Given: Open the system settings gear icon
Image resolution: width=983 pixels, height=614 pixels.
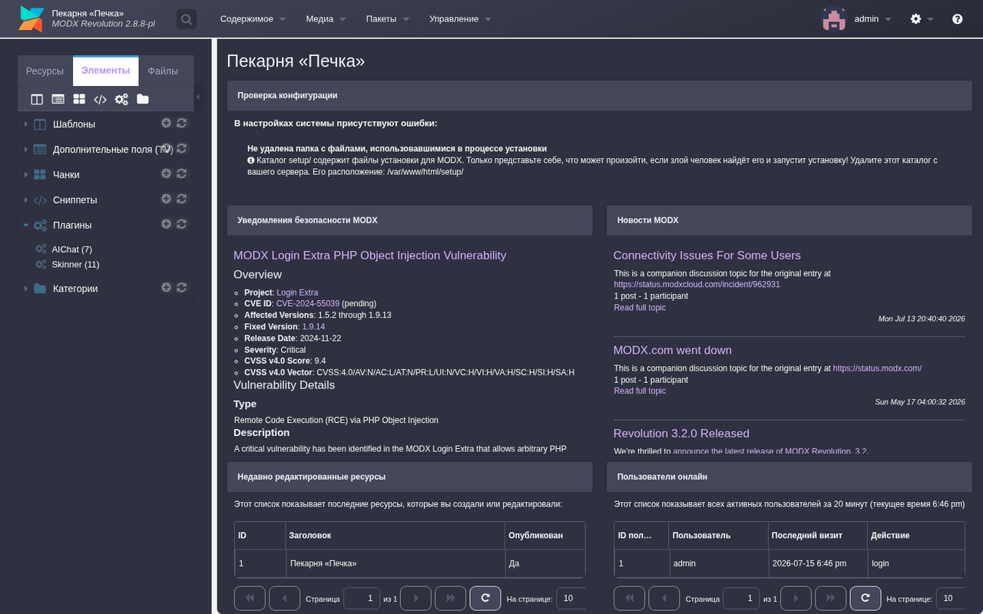Looking at the screenshot, I should pos(915,18).
